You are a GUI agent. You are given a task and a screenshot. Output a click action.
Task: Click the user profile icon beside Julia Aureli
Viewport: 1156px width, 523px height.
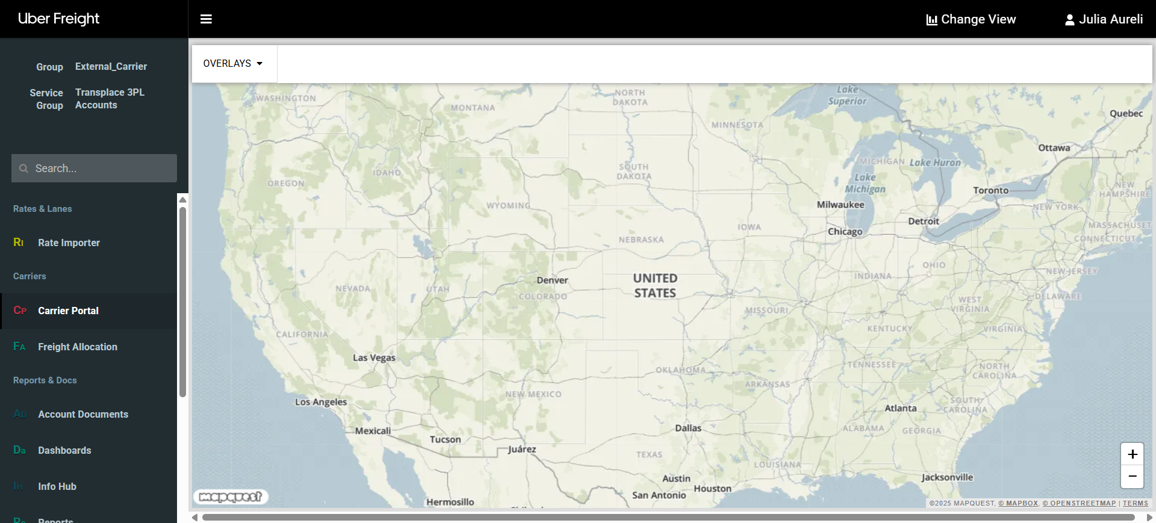(x=1069, y=20)
